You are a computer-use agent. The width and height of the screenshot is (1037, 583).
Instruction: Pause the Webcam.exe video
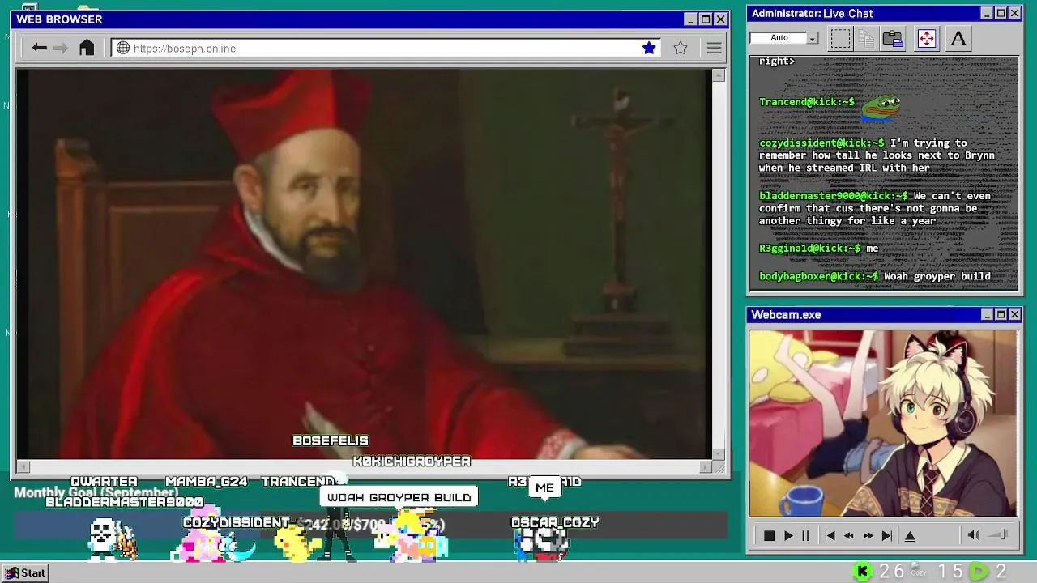805,535
